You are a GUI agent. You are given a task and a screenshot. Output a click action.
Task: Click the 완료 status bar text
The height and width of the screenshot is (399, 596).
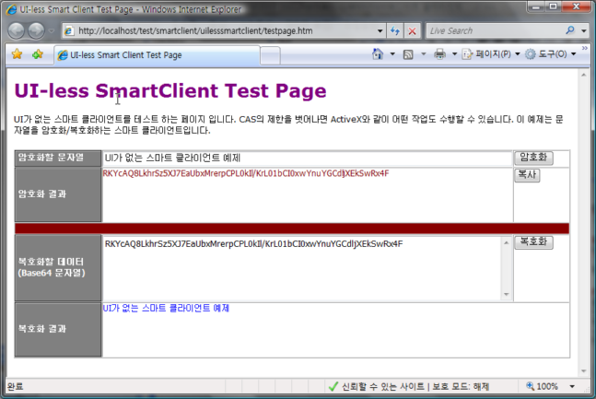pyautogui.click(x=16, y=387)
